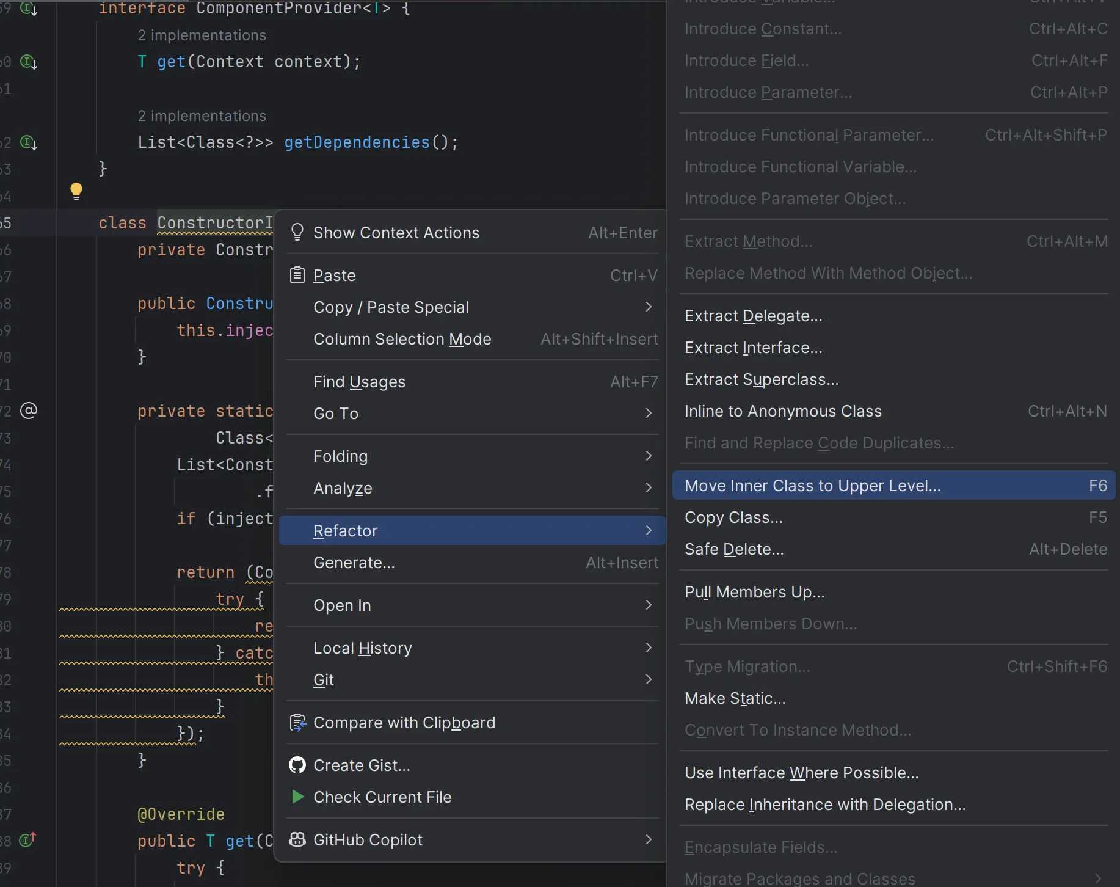Click the yellow lightbulb quick-fix icon
This screenshot has width=1120, height=887.
[x=76, y=191]
